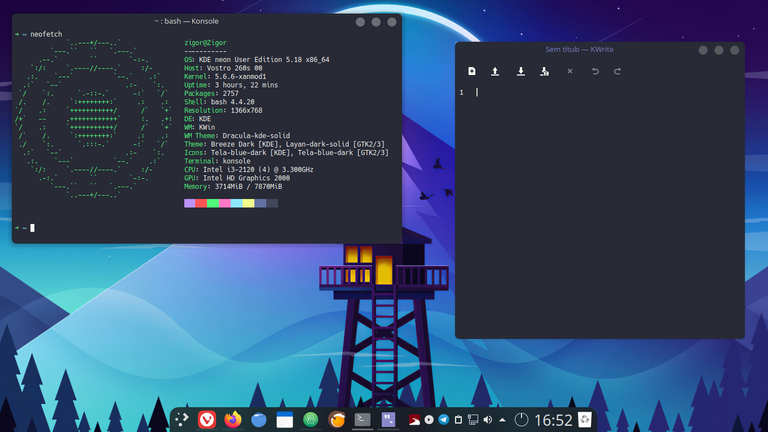Click the Undo arrow in KWrite
Viewport: 768px width, 432px height.
595,71
